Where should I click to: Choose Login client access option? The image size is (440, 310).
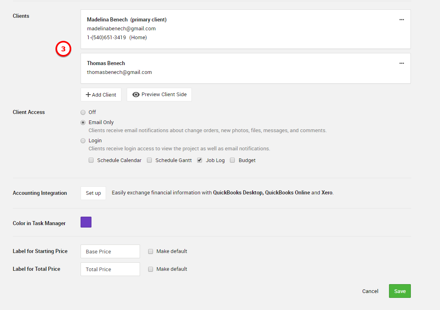pos(83,141)
